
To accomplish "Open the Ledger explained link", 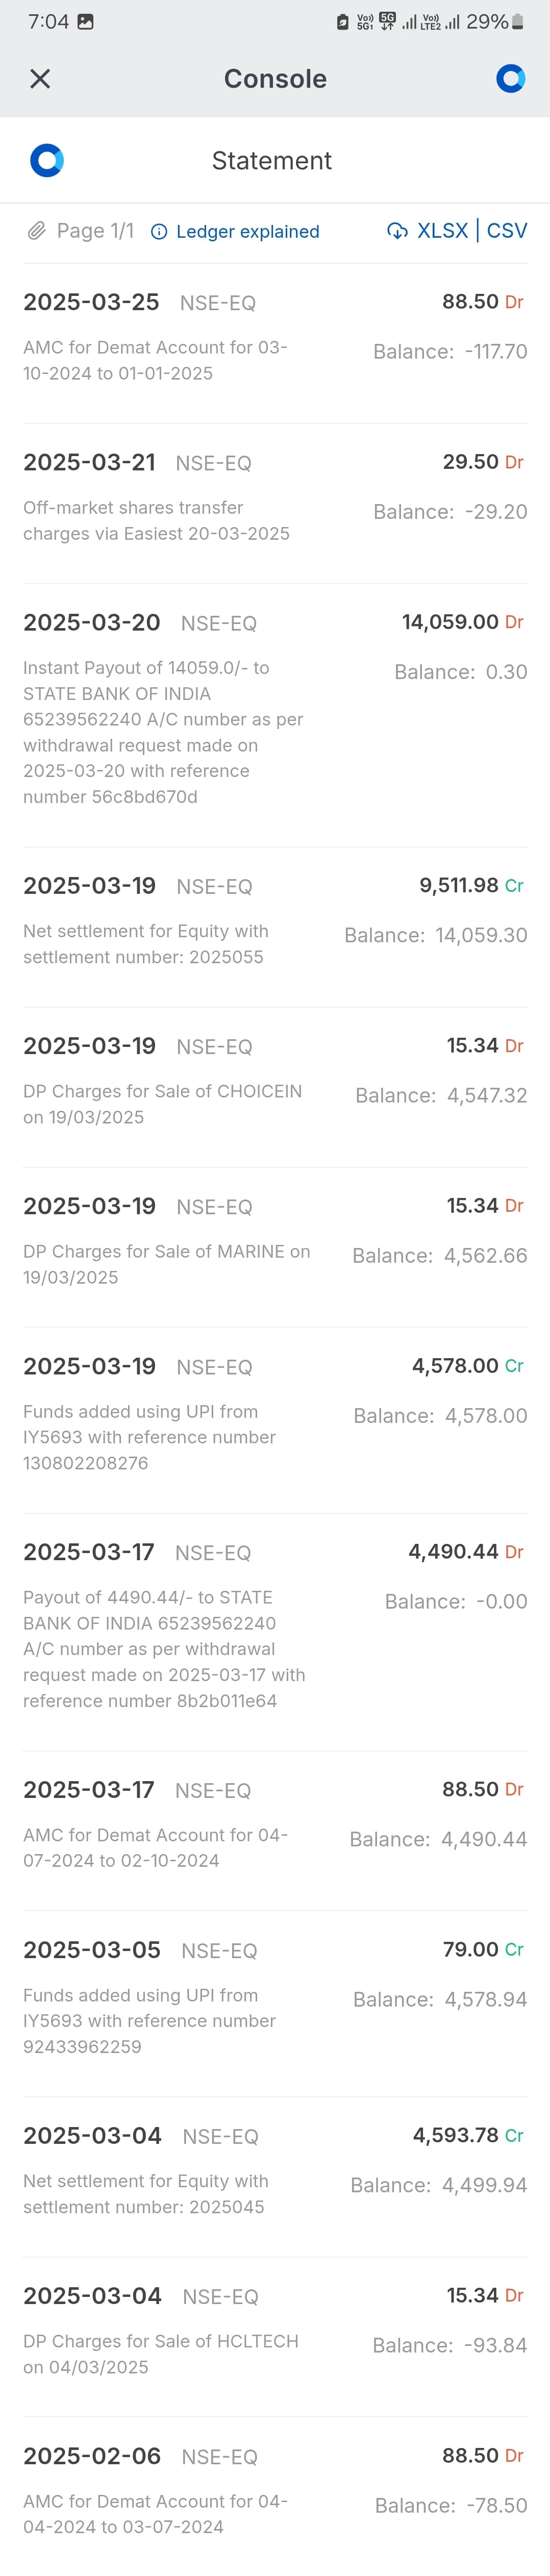I will [x=248, y=232].
